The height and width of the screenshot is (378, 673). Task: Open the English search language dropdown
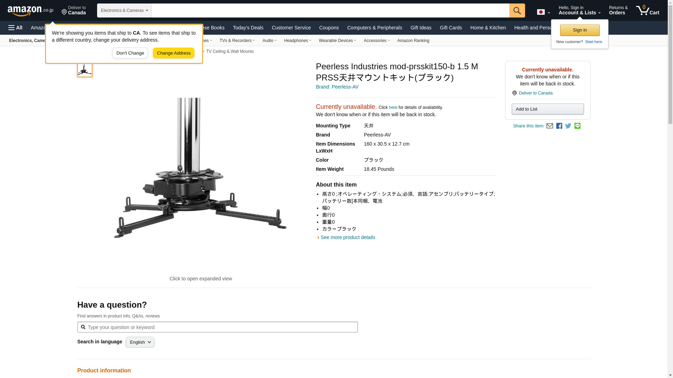click(x=140, y=342)
